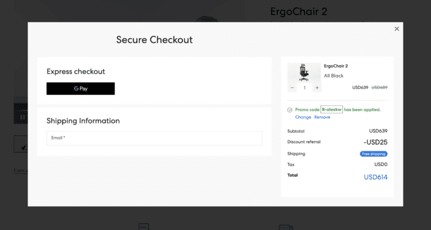Select the R-alexkw promo code tag

pos(331,109)
